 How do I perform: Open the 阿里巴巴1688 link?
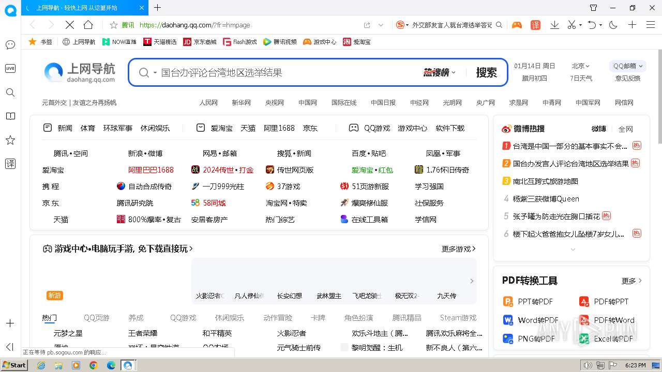(151, 169)
